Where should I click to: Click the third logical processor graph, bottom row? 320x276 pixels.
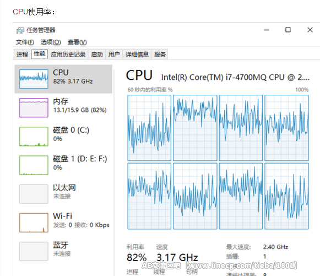241,196
